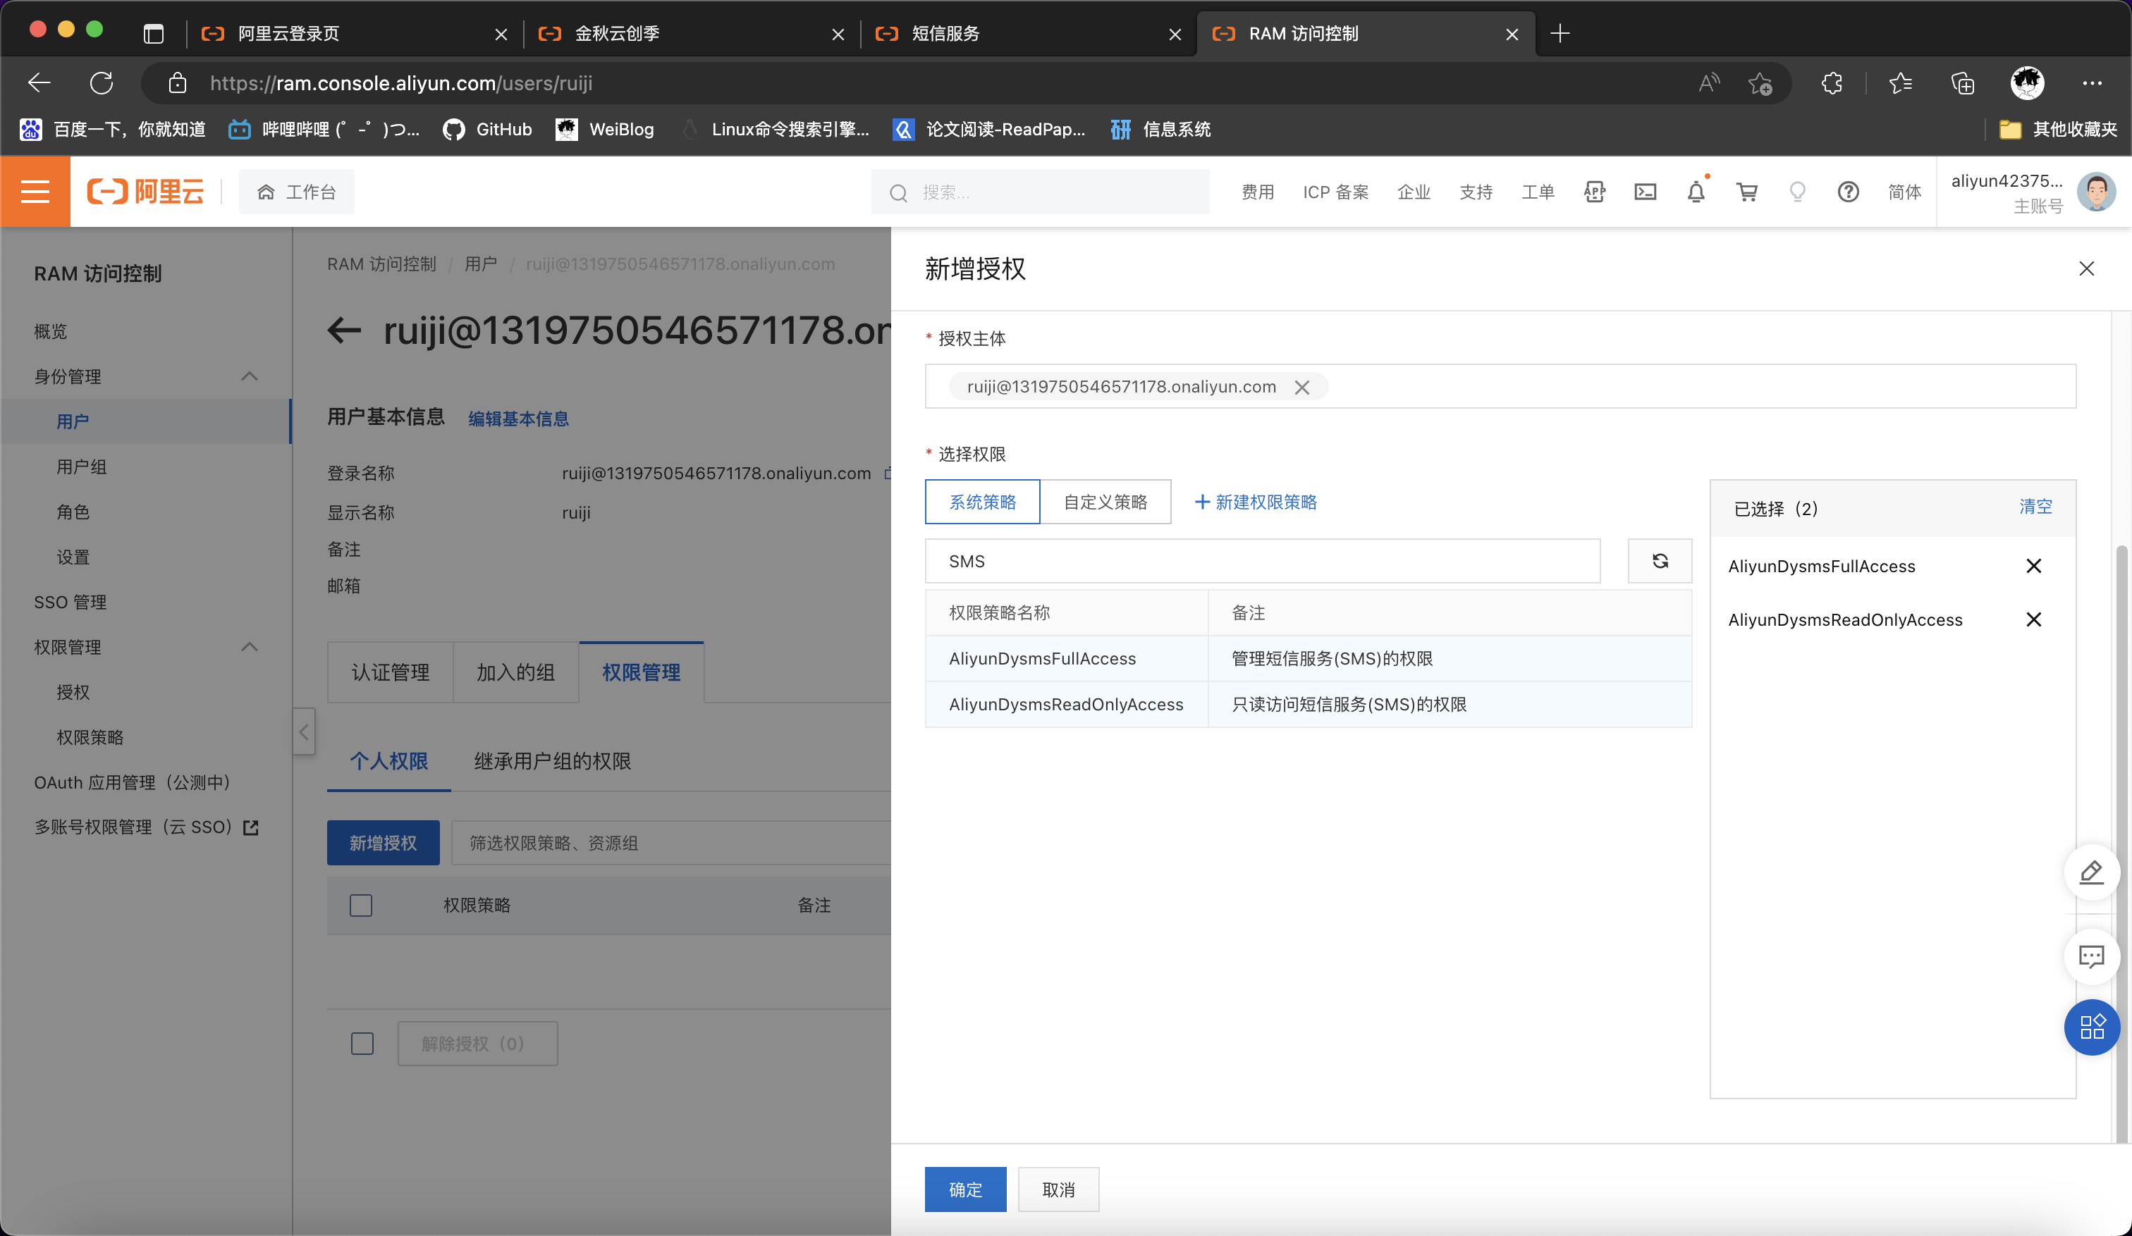Open the hamburger navigation menu
The width and height of the screenshot is (2132, 1236).
35,192
